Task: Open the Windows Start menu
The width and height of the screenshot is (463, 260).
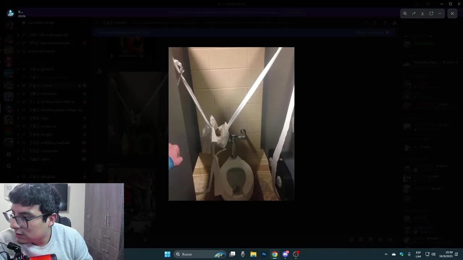Action: pyautogui.click(x=167, y=254)
